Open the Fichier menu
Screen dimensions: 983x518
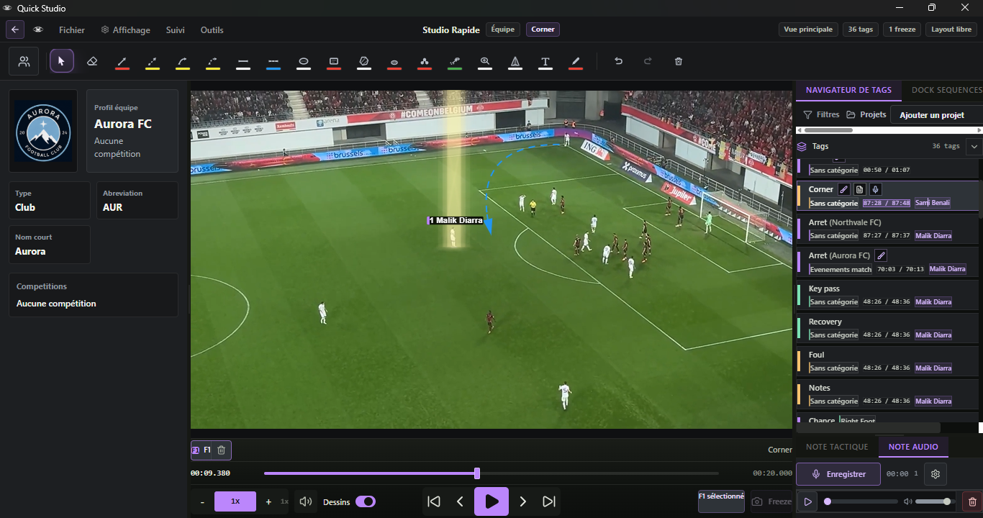(72, 30)
